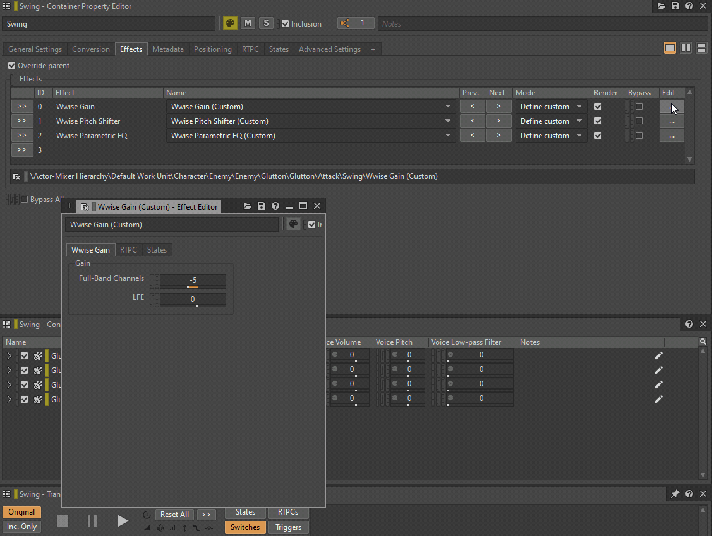This screenshot has height=536, width=712.
Task: Click Reset All in transport
Action: pyautogui.click(x=174, y=514)
